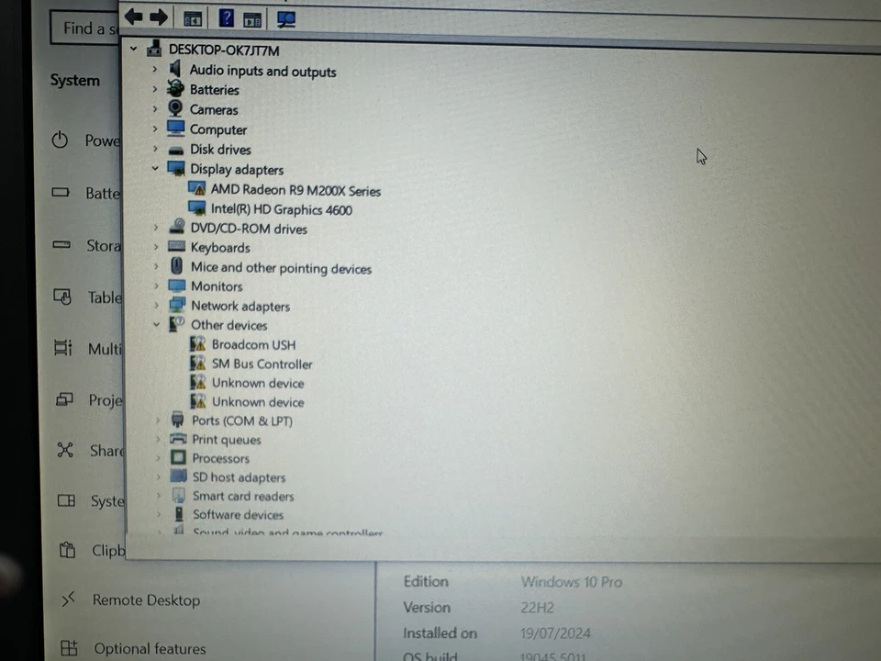Click the Monitors category icon
The height and width of the screenshot is (661, 881).
click(x=176, y=286)
